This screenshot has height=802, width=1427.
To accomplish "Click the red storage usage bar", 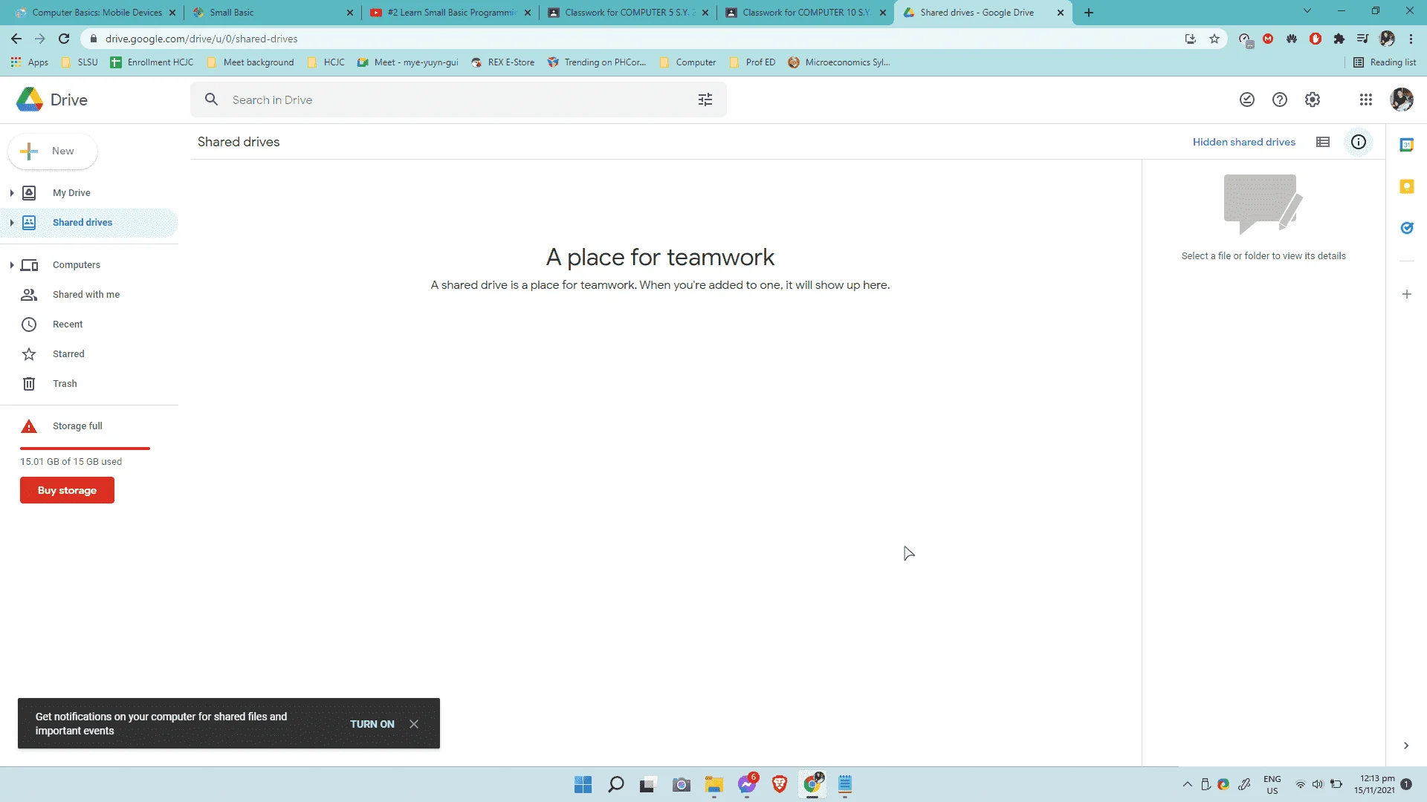I will click(x=85, y=449).
